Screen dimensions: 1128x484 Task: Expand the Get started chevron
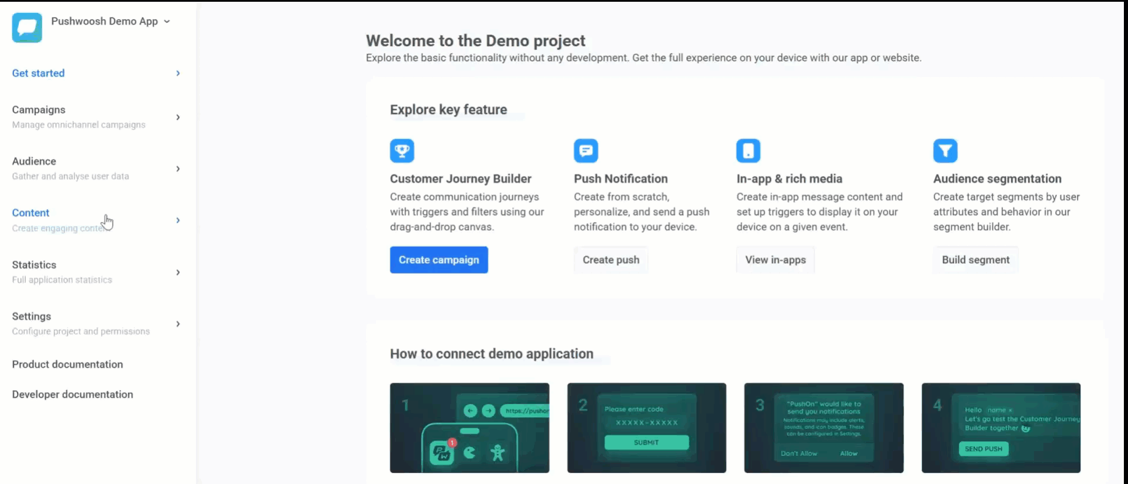click(178, 73)
